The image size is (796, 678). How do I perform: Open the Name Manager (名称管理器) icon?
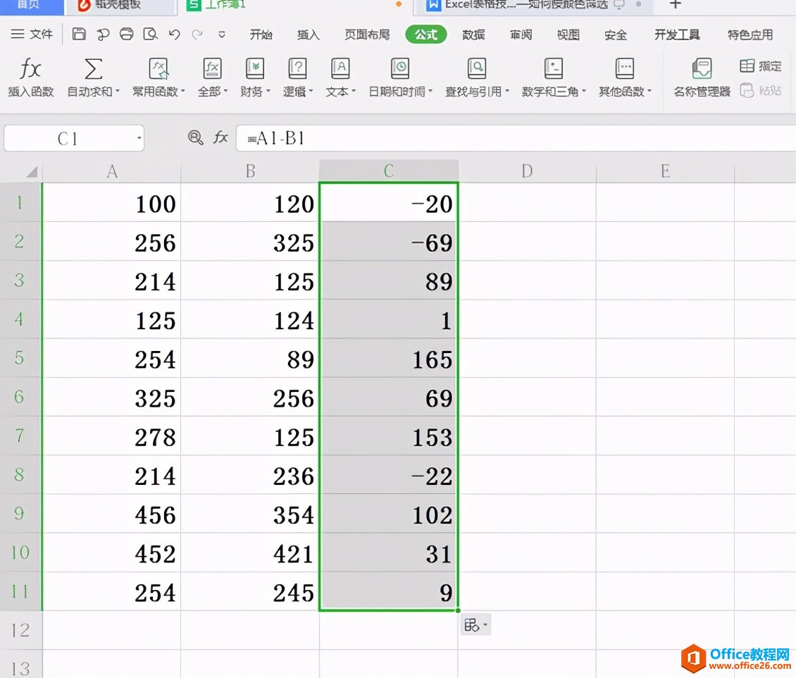coord(702,69)
